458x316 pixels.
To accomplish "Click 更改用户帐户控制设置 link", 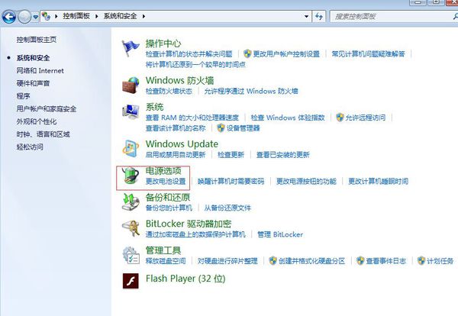I will (286, 54).
